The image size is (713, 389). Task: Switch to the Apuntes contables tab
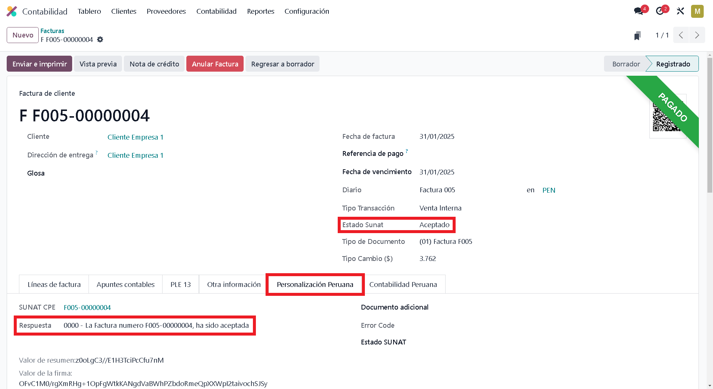point(125,284)
